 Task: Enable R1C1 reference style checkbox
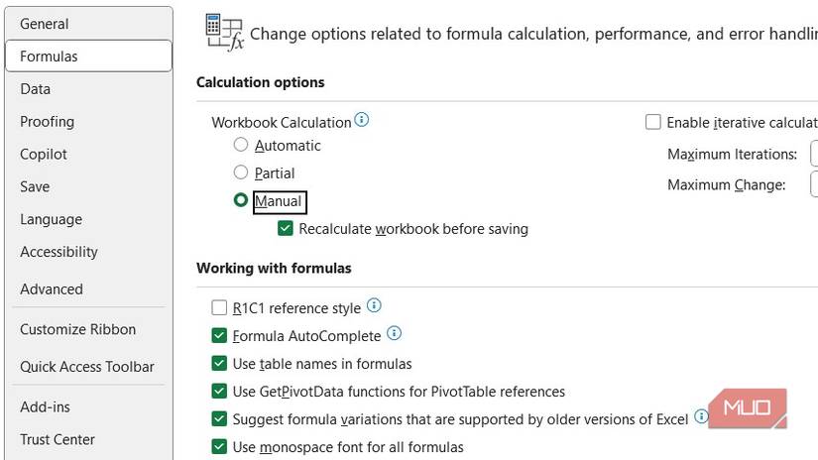pos(219,308)
